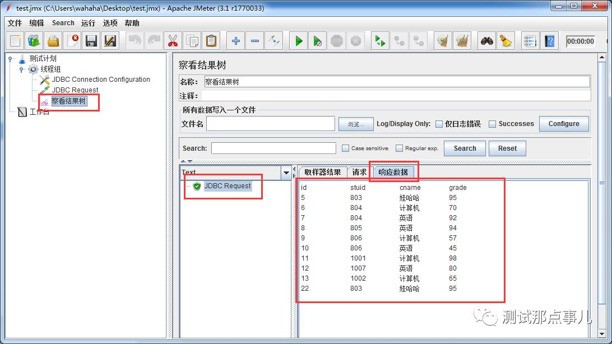Image resolution: width=612 pixels, height=344 pixels.
Task: Click the response row with id 22
Action: [379, 289]
